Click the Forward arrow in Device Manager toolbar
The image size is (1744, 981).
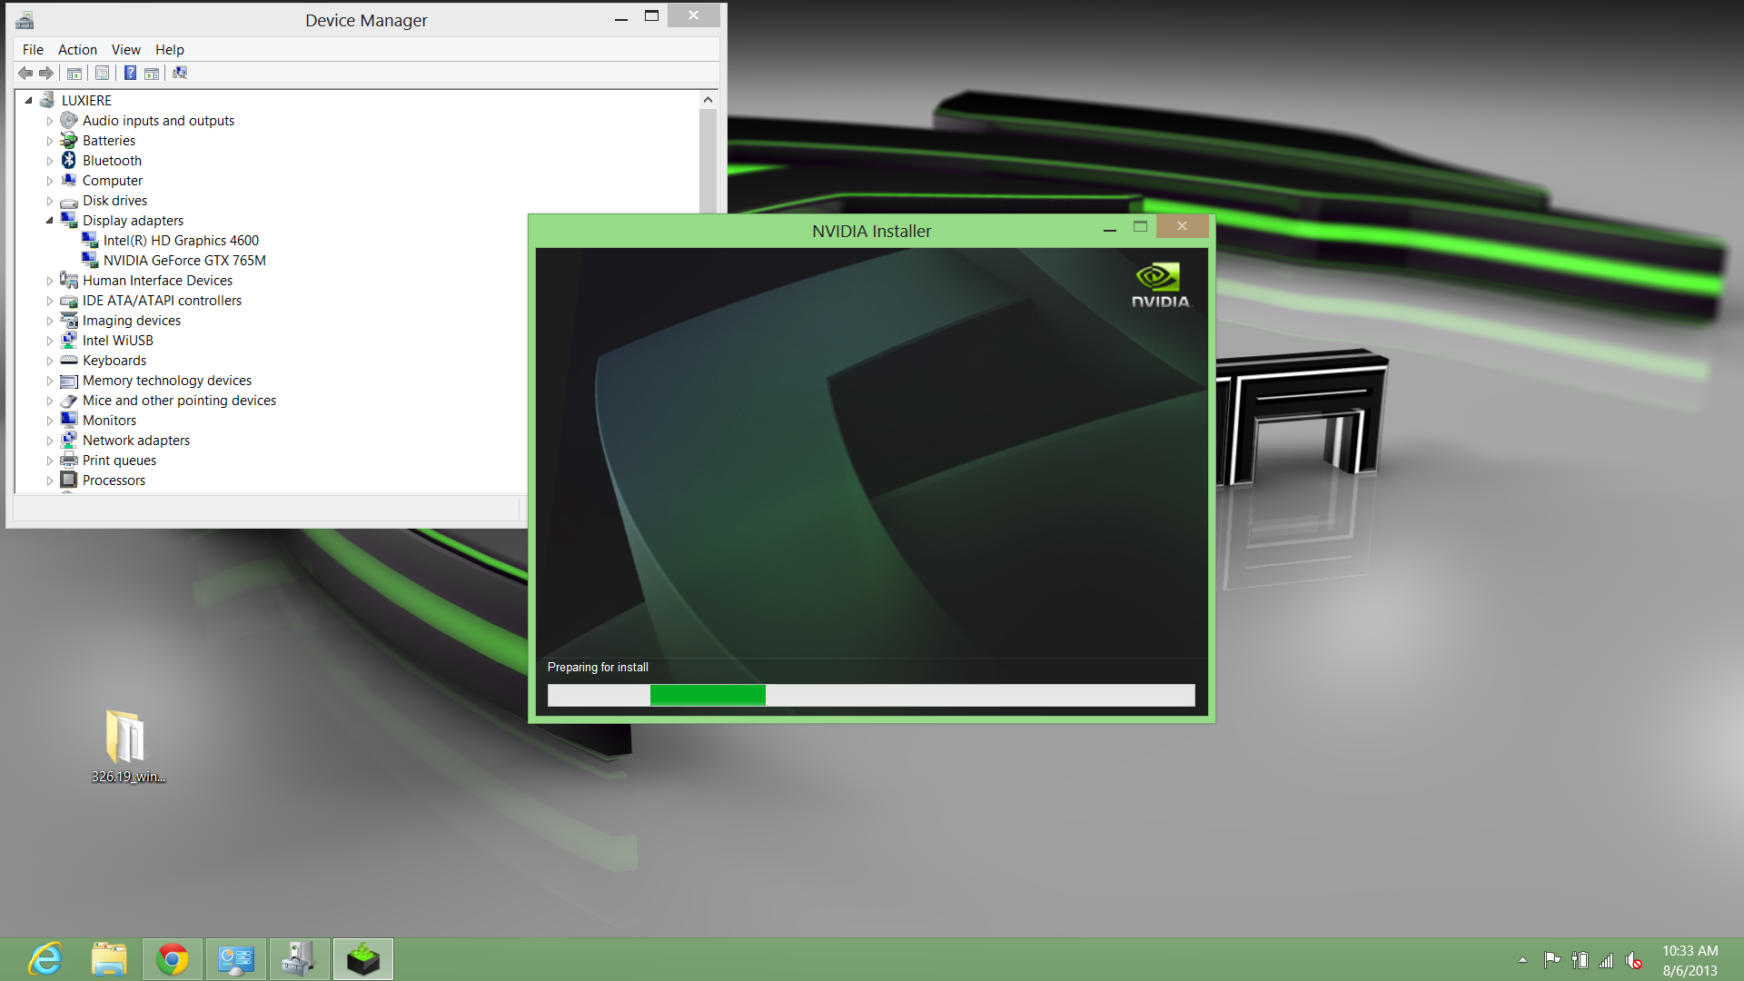click(46, 74)
